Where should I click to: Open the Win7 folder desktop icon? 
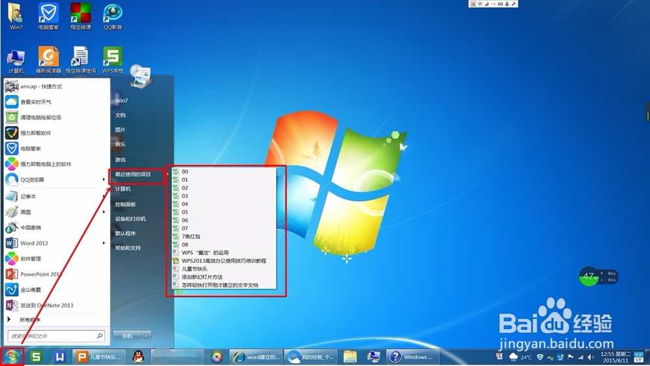click(x=16, y=17)
